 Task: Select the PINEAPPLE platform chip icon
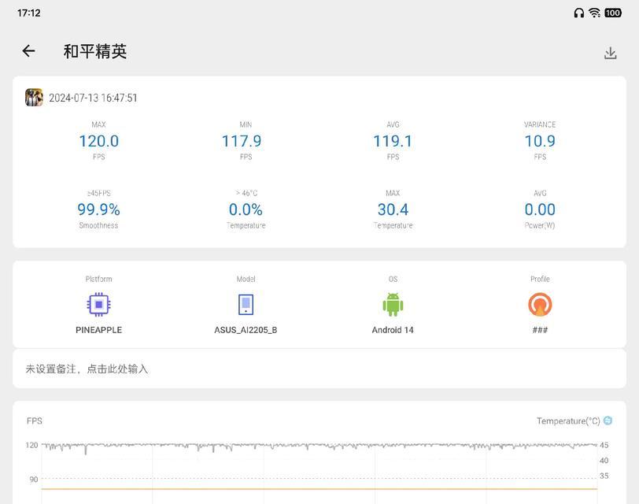click(x=98, y=304)
